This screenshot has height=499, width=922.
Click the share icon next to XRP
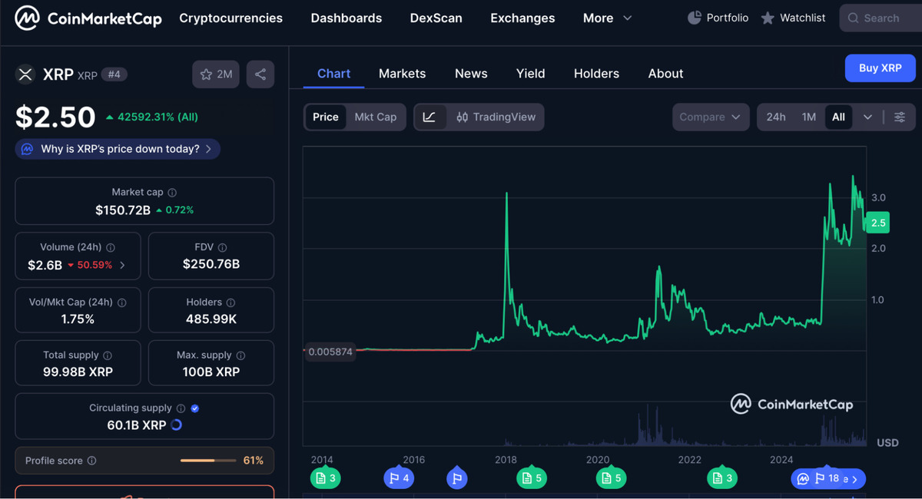260,74
